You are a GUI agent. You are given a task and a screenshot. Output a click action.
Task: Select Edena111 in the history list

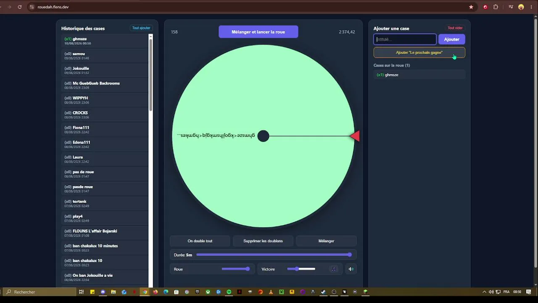[x=105, y=144]
